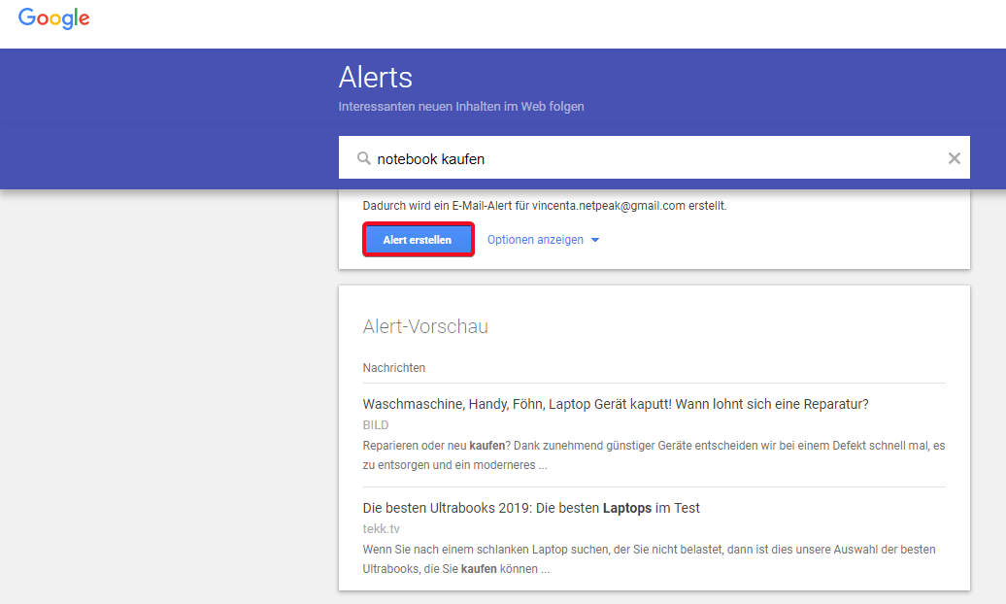The height and width of the screenshot is (604, 1006).
Task: Click the 'Nachrichten' section label
Action: tap(394, 368)
